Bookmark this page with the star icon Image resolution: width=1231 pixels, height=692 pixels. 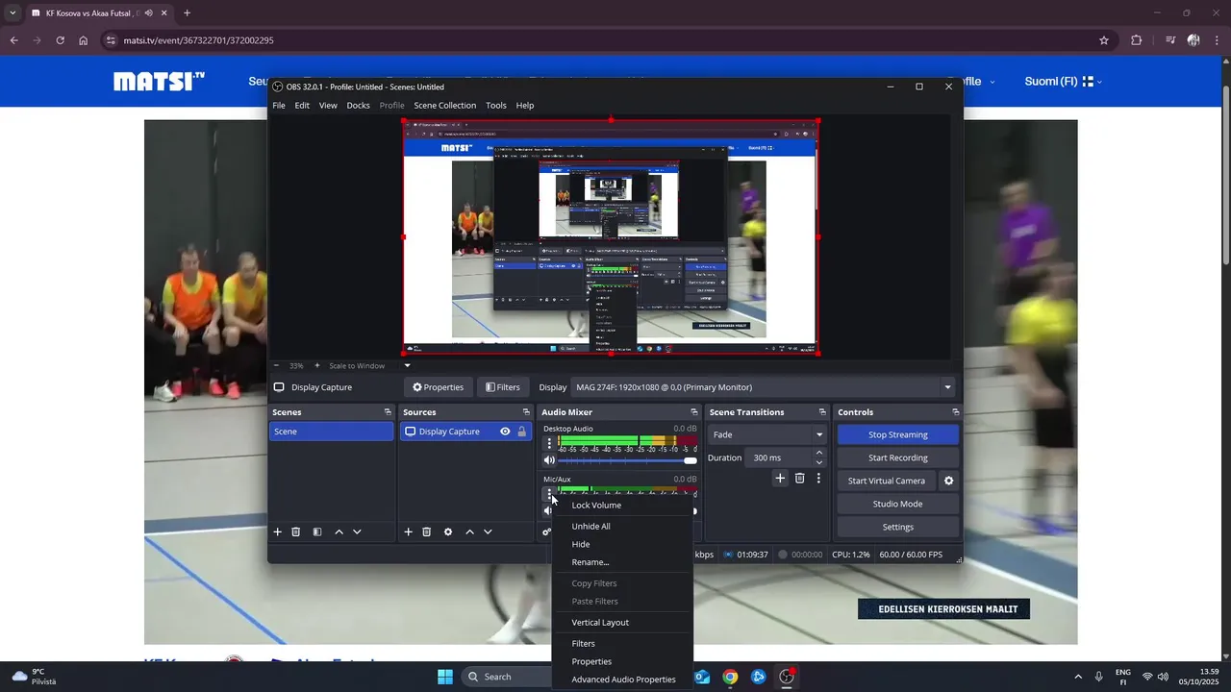tap(1104, 40)
